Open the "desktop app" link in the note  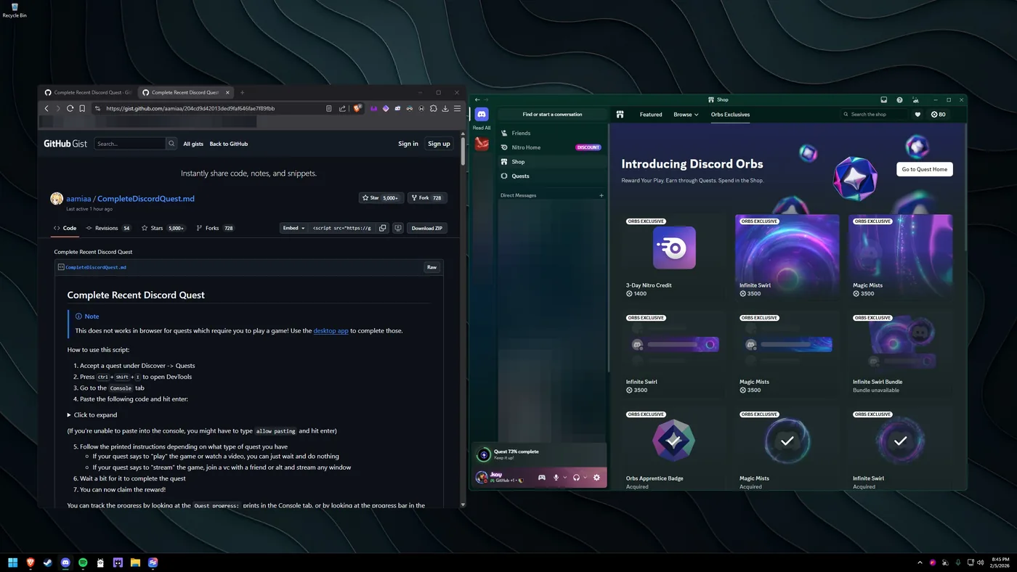[x=331, y=331]
